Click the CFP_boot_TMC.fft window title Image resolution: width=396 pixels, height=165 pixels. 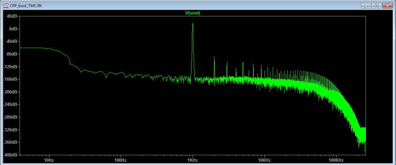coord(26,6)
